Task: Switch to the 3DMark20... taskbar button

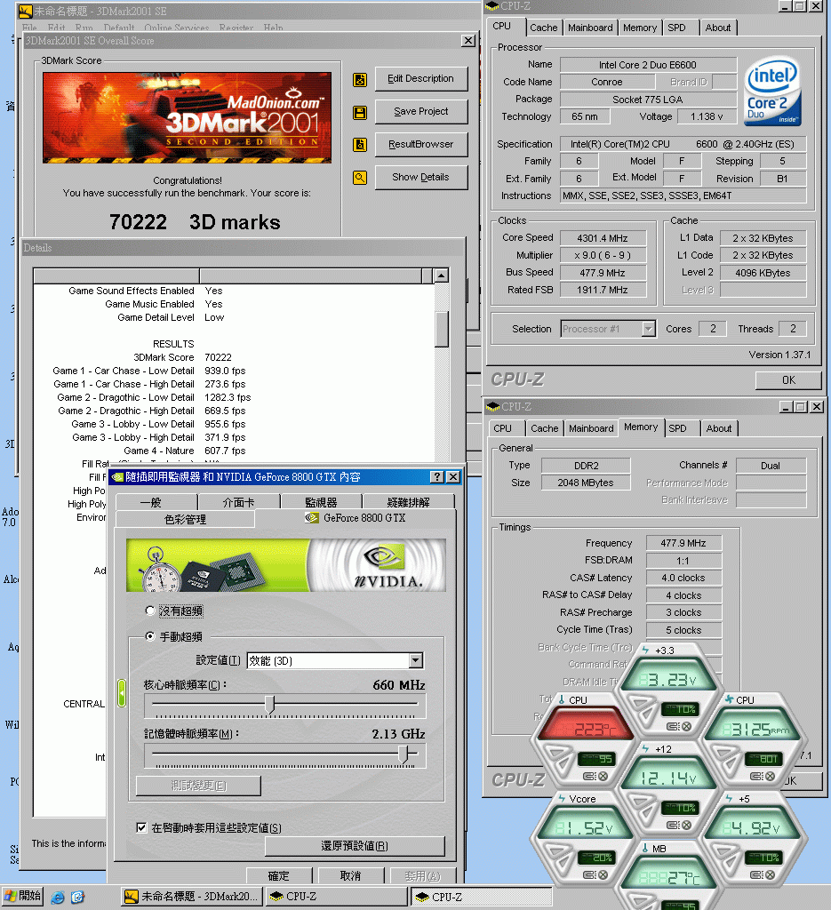Action: tap(192, 897)
